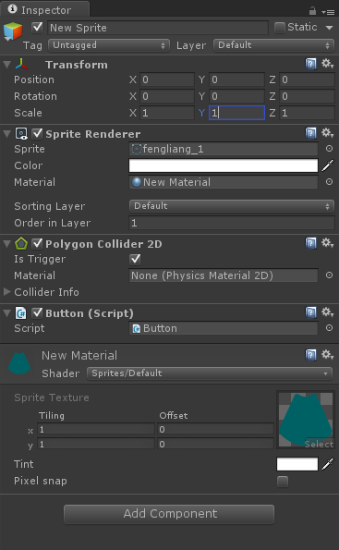This screenshot has width=339, height=550.
Task: Click the New Material field in Sprite Renderer
Action: (224, 182)
